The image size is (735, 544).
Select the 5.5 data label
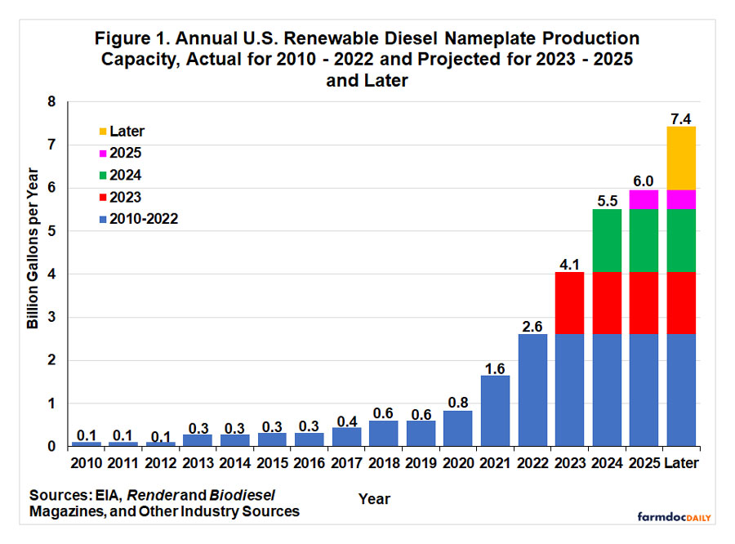(x=607, y=201)
